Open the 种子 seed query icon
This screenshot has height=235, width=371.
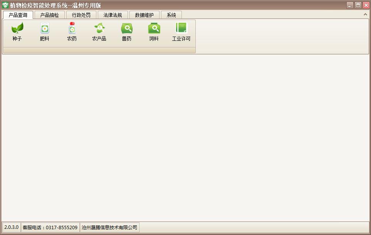click(x=17, y=32)
